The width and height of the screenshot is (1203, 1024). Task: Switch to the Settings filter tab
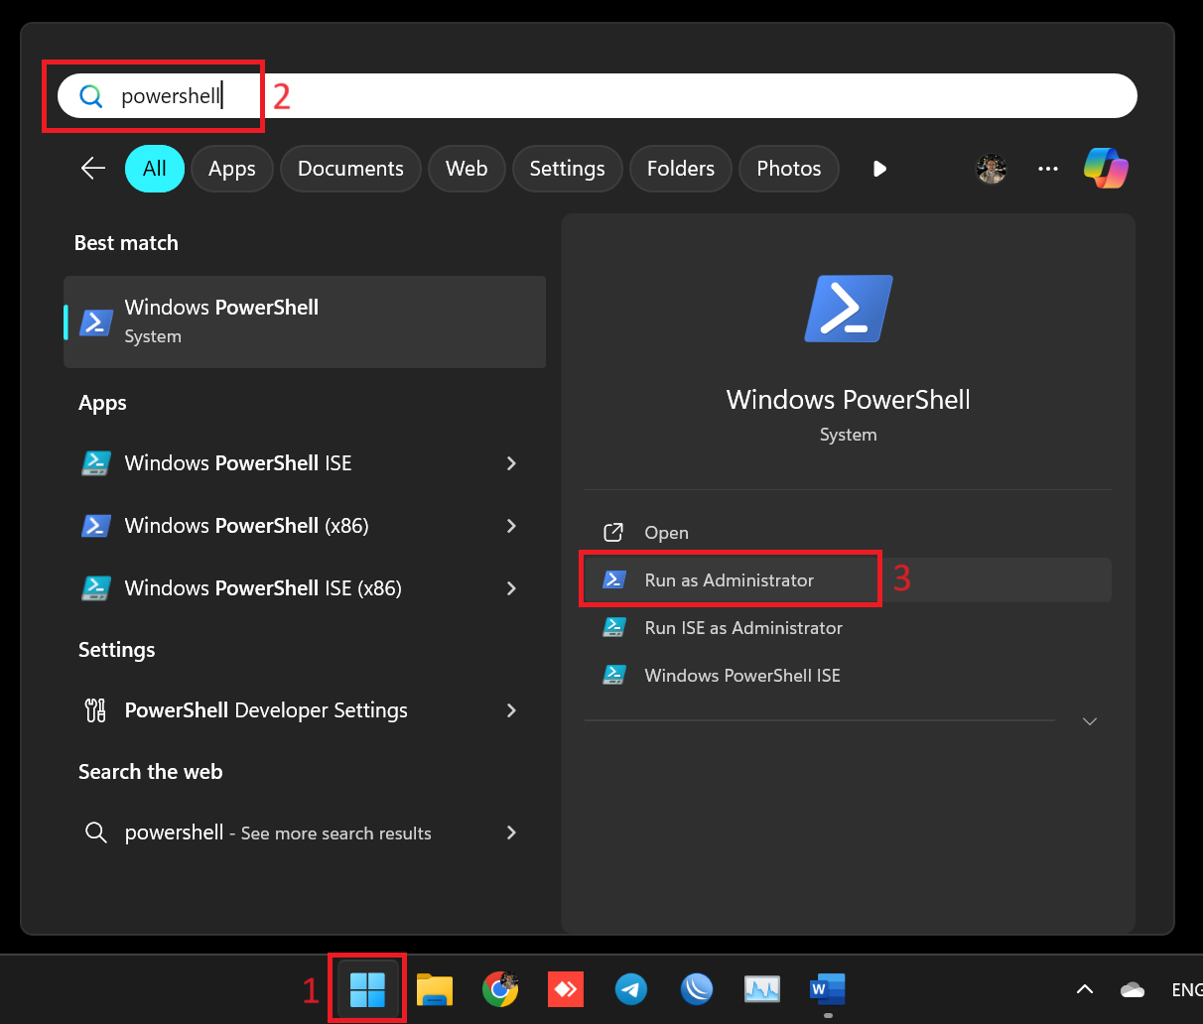[567, 169]
